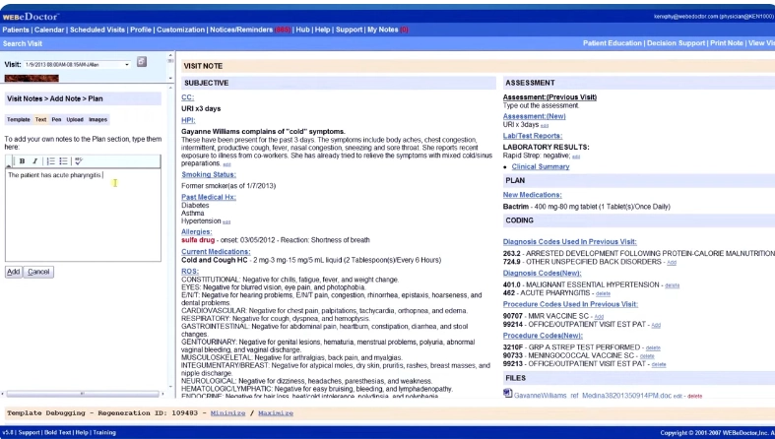Open Decision Support
775x439 pixels.
(676, 43)
